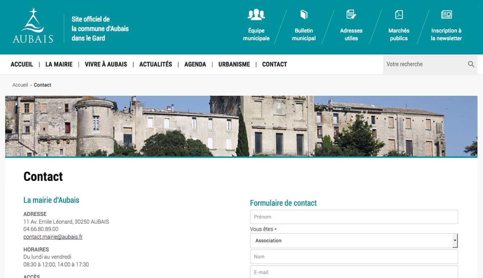Image resolution: width=483 pixels, height=278 pixels.
Task: Click the phone number 04.66.80.89.00
Action: [41, 229]
